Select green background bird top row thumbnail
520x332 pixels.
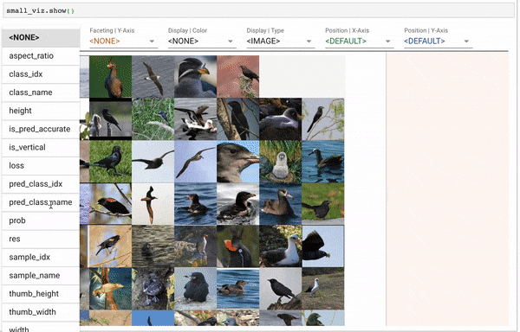(110, 77)
